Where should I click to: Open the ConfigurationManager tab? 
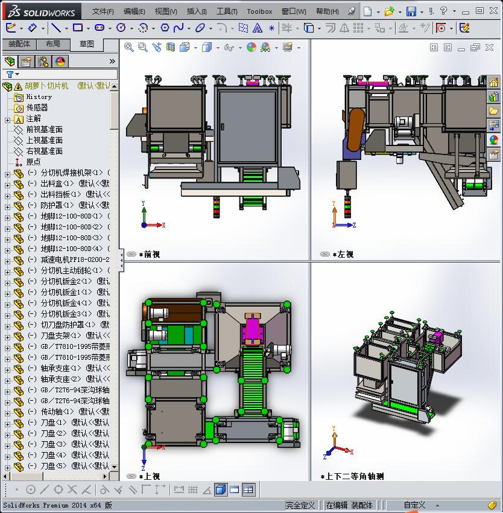pos(43,61)
